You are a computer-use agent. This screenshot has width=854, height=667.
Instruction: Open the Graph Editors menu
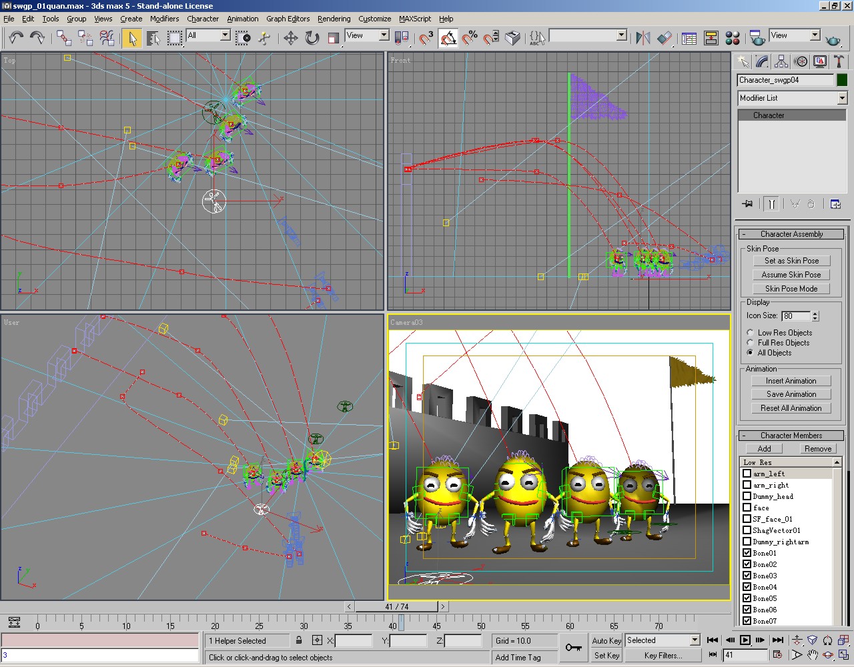pyautogui.click(x=288, y=19)
